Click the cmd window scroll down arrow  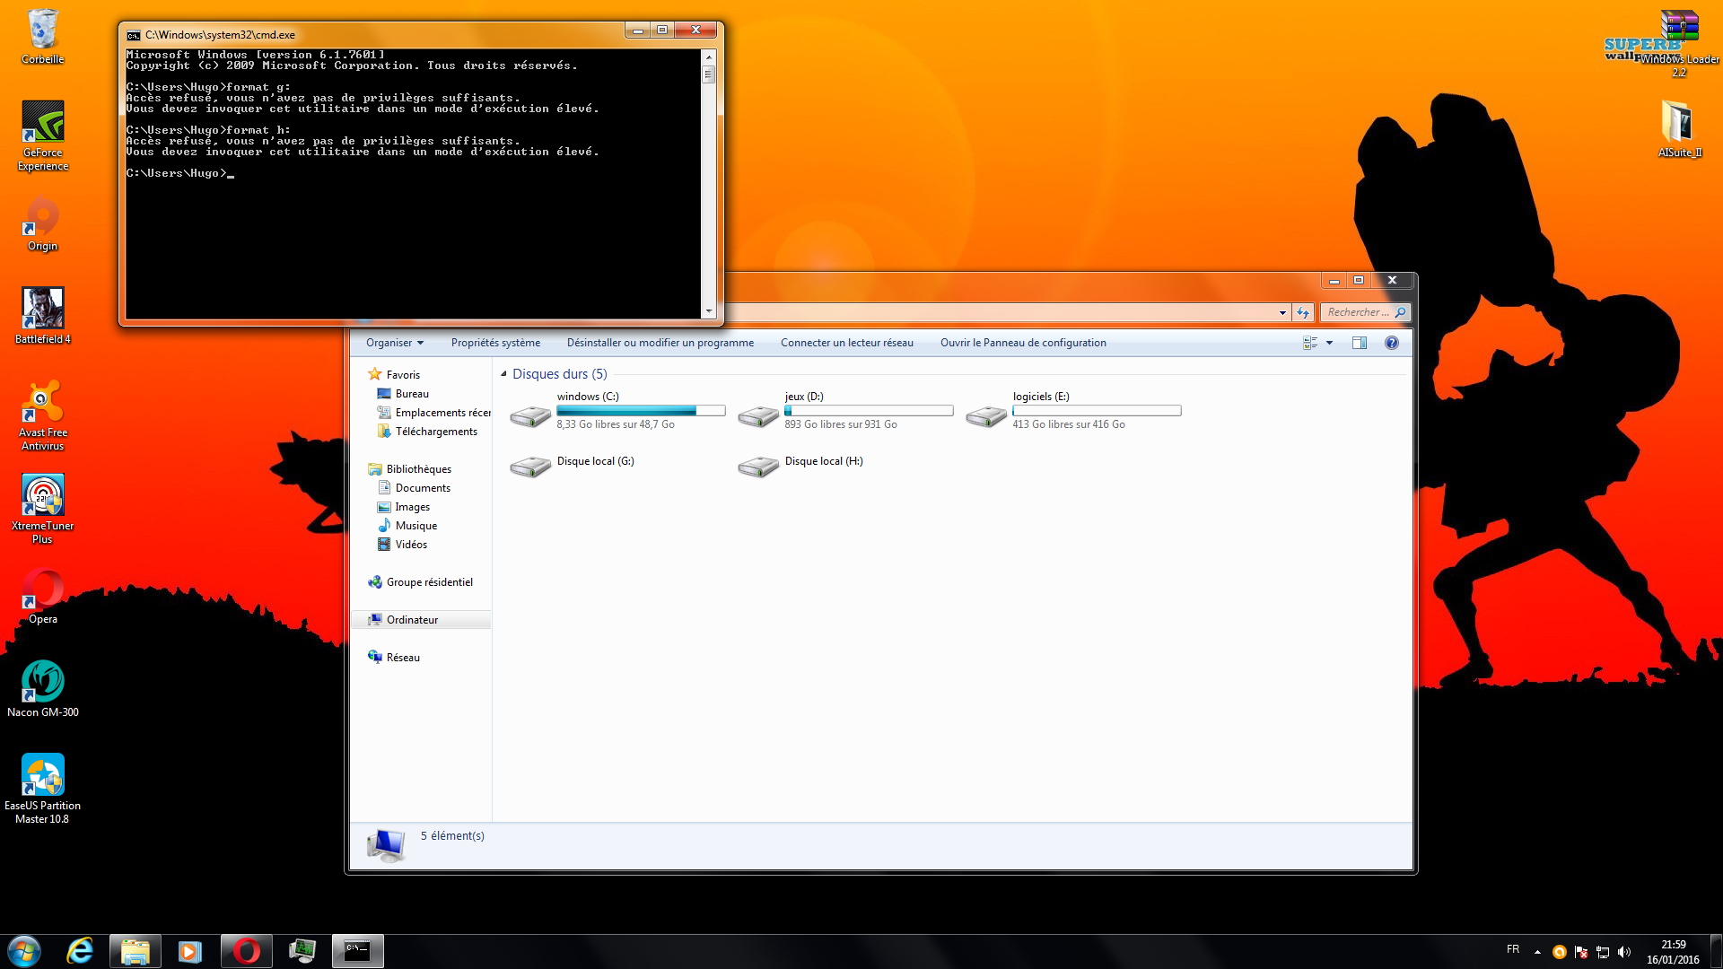(709, 311)
